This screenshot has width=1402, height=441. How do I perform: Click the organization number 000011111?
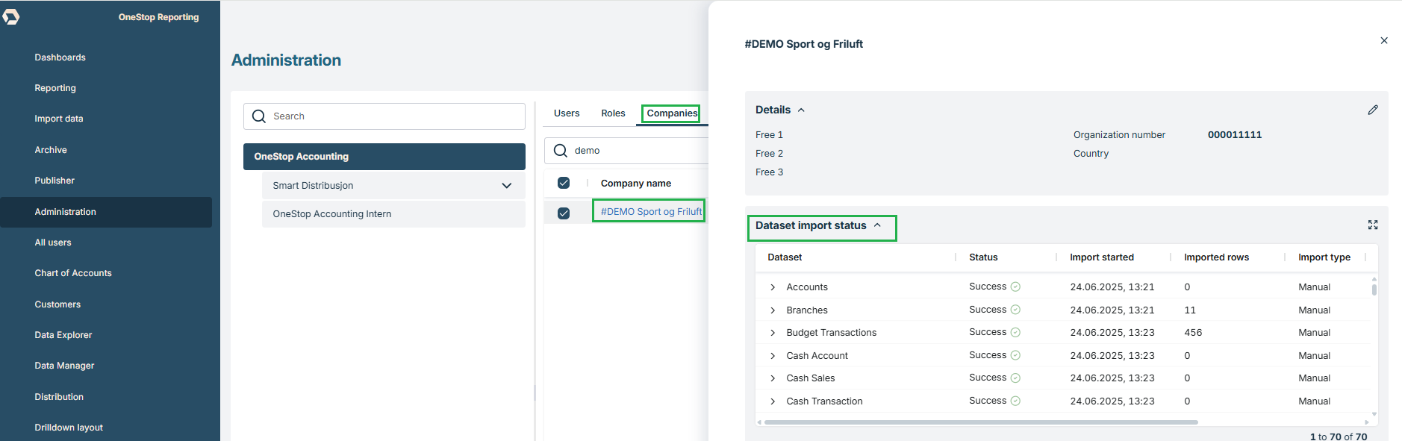[1235, 135]
